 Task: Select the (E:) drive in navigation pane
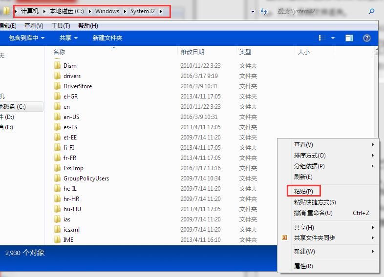coord(7,127)
